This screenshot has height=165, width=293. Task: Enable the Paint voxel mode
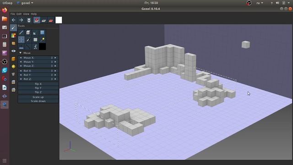click(51, 20)
